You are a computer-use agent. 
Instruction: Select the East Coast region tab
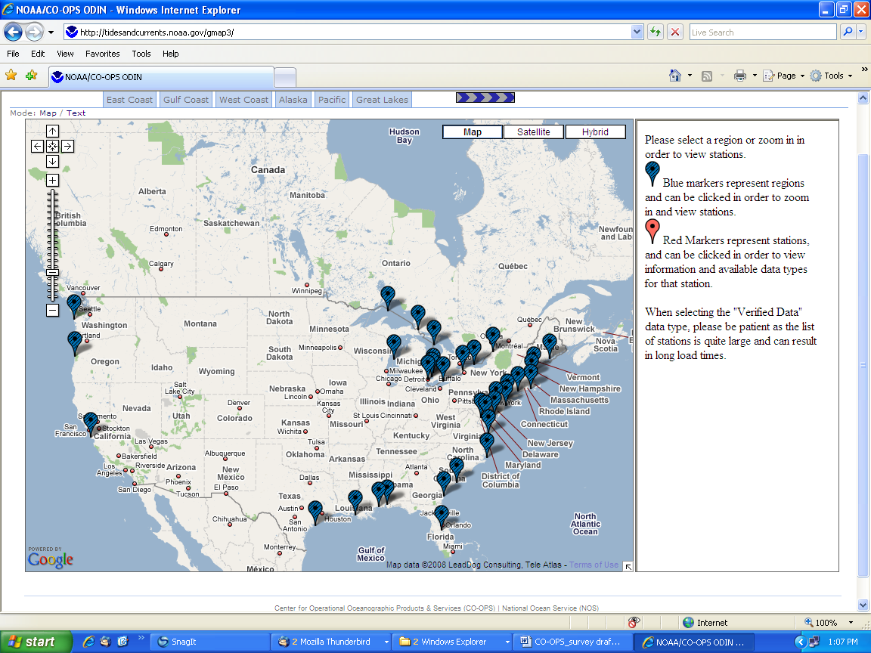point(129,100)
